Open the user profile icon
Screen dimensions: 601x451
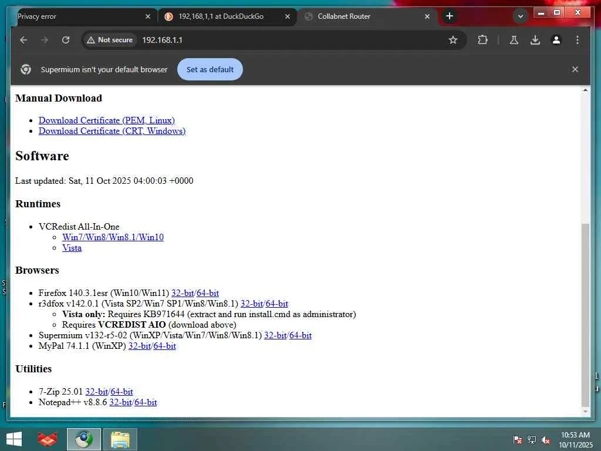[556, 40]
